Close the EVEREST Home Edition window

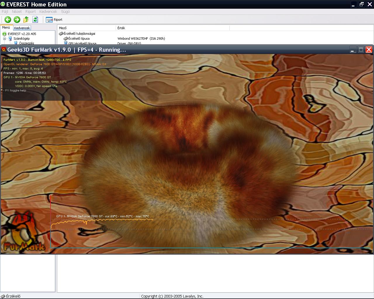pyautogui.click(x=370, y=4)
